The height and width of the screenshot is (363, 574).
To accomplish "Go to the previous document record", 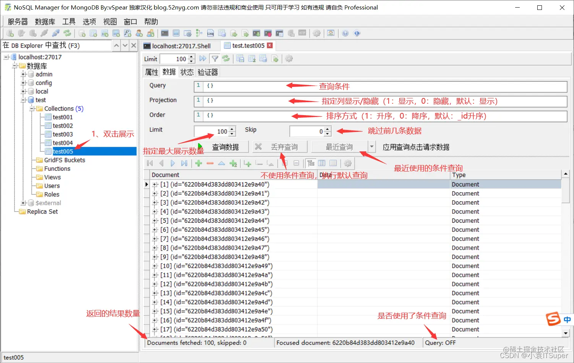I will (x=161, y=163).
